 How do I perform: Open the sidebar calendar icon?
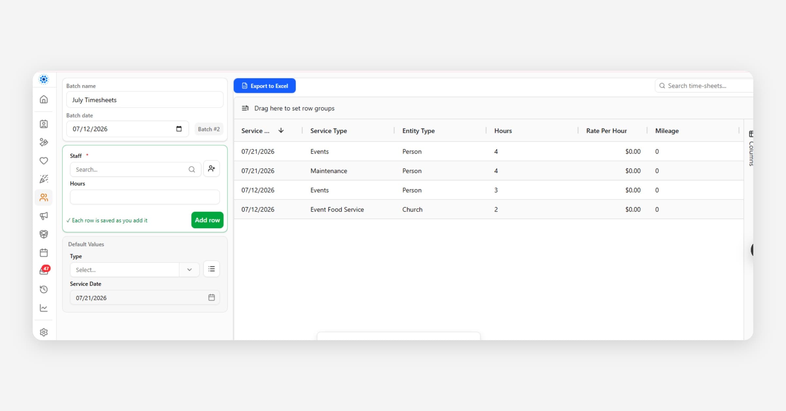pos(44,253)
